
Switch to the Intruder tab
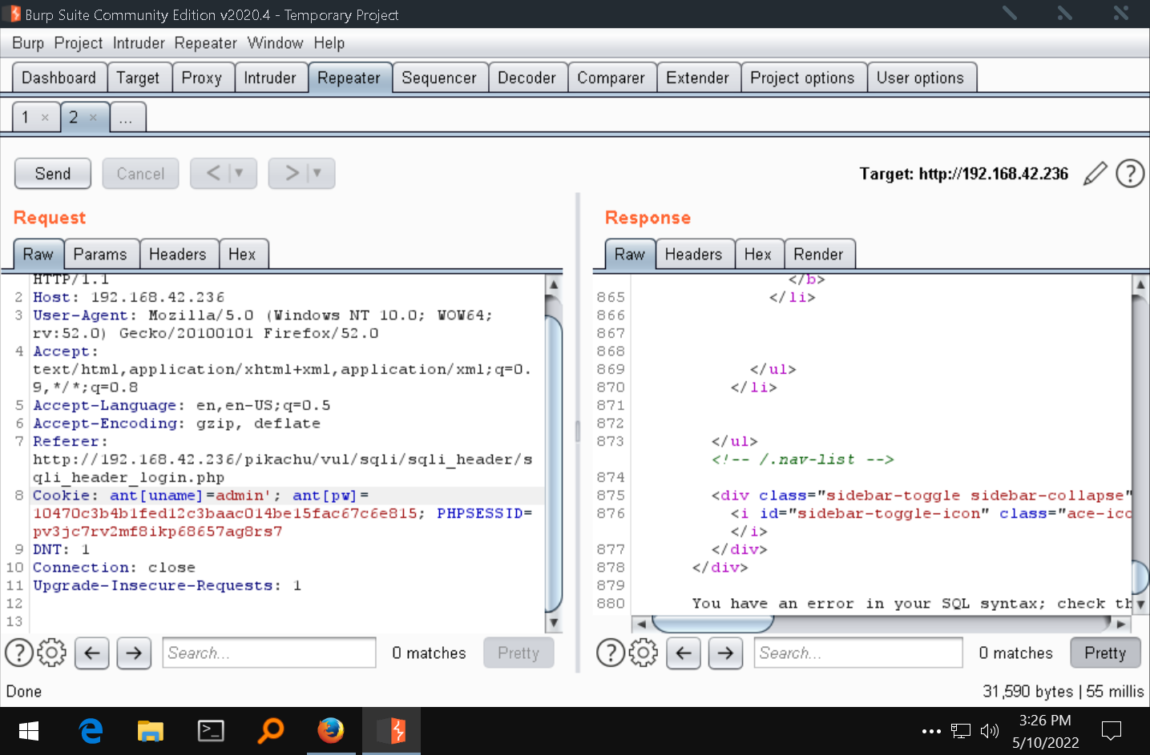270,78
